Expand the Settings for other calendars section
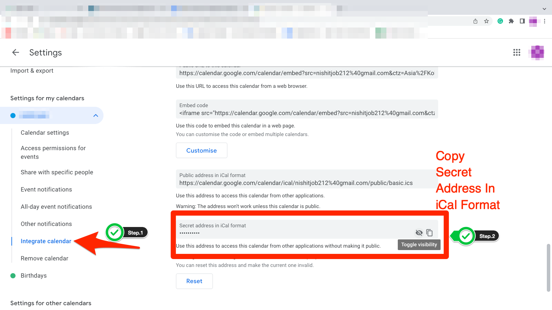 pos(51,303)
